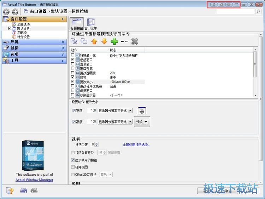Click the window position target icon
This screenshot has width=265, height=199.
tap(142, 111)
